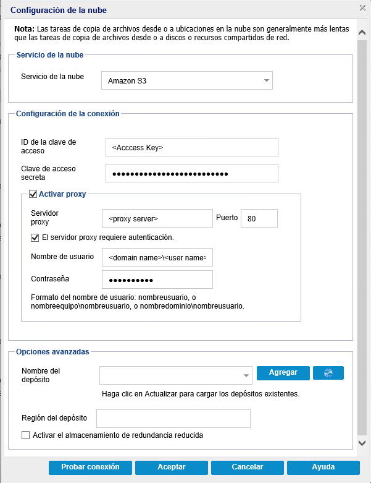Click the Puerto field showing 80

(259, 218)
